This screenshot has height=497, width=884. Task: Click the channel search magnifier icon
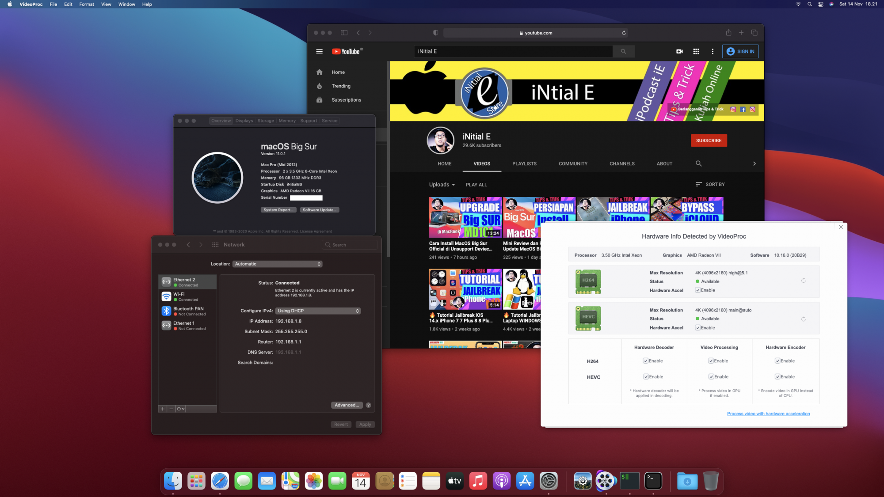click(698, 163)
